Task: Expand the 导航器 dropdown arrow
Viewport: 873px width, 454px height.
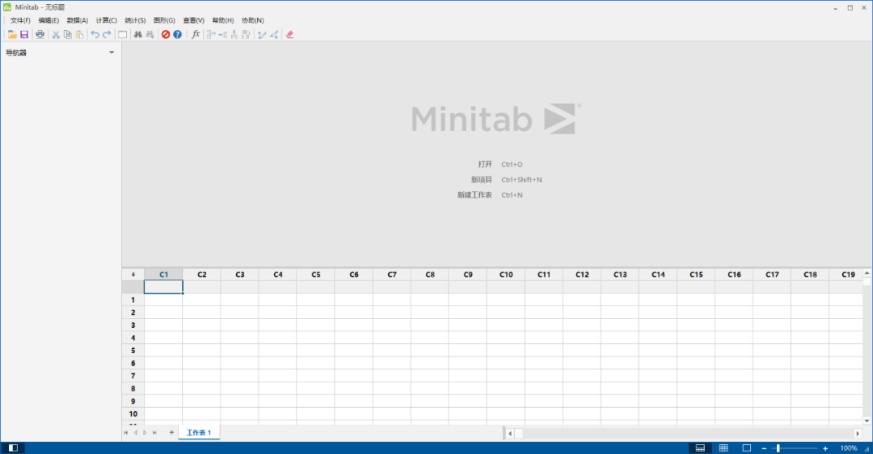Action: (112, 53)
